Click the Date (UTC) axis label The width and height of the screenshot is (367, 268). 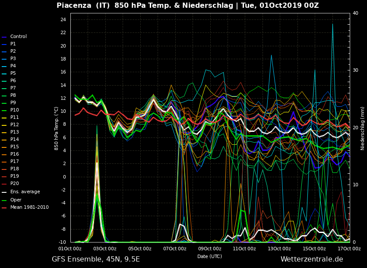coord(210,256)
